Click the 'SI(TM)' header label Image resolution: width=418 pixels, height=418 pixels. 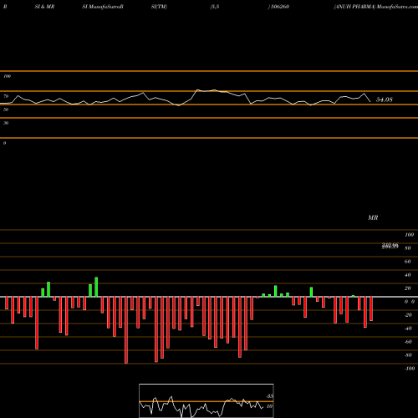pos(159,7)
